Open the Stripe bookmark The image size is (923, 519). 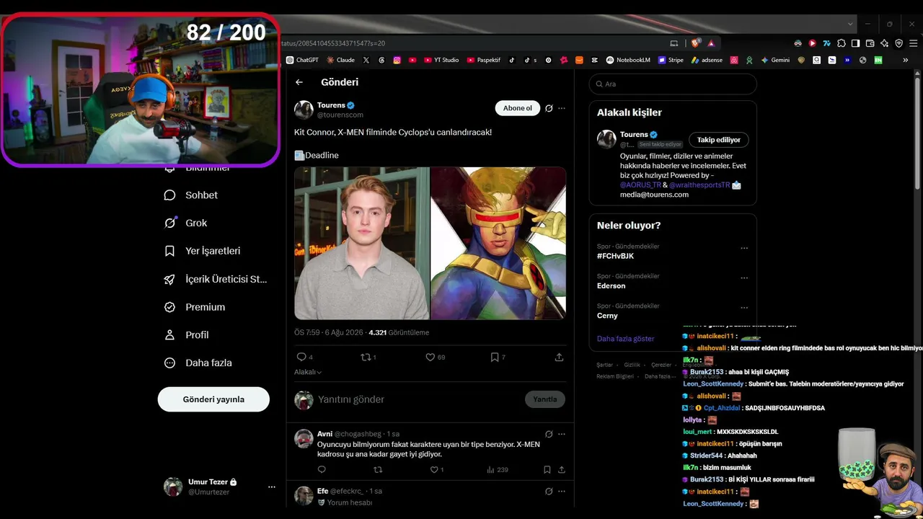(671, 61)
